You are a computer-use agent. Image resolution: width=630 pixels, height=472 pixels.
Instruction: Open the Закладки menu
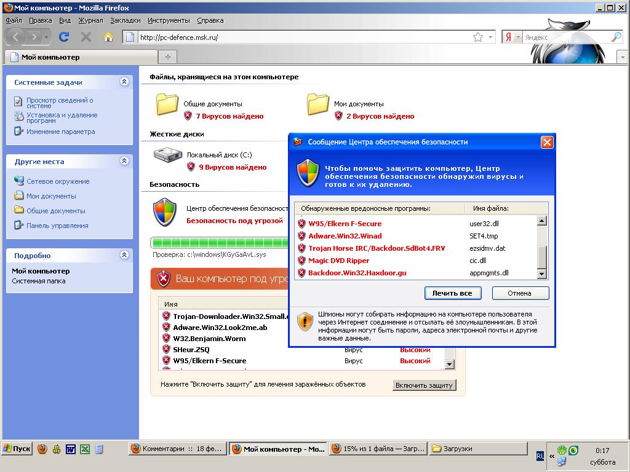tap(125, 20)
